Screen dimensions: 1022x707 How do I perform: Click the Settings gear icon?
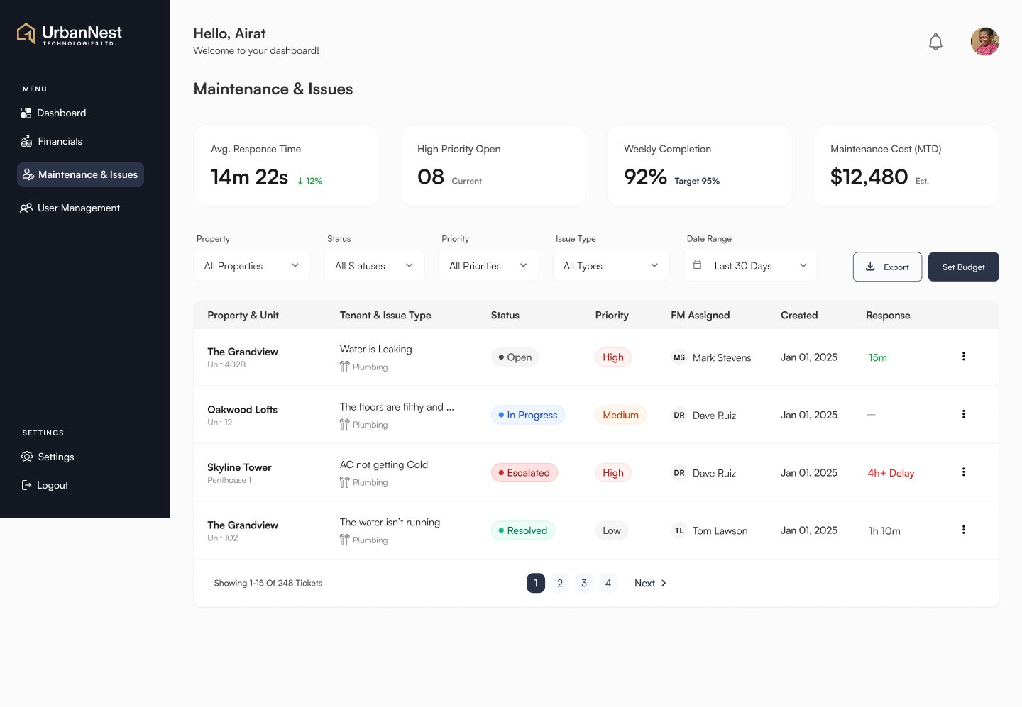pyautogui.click(x=27, y=457)
